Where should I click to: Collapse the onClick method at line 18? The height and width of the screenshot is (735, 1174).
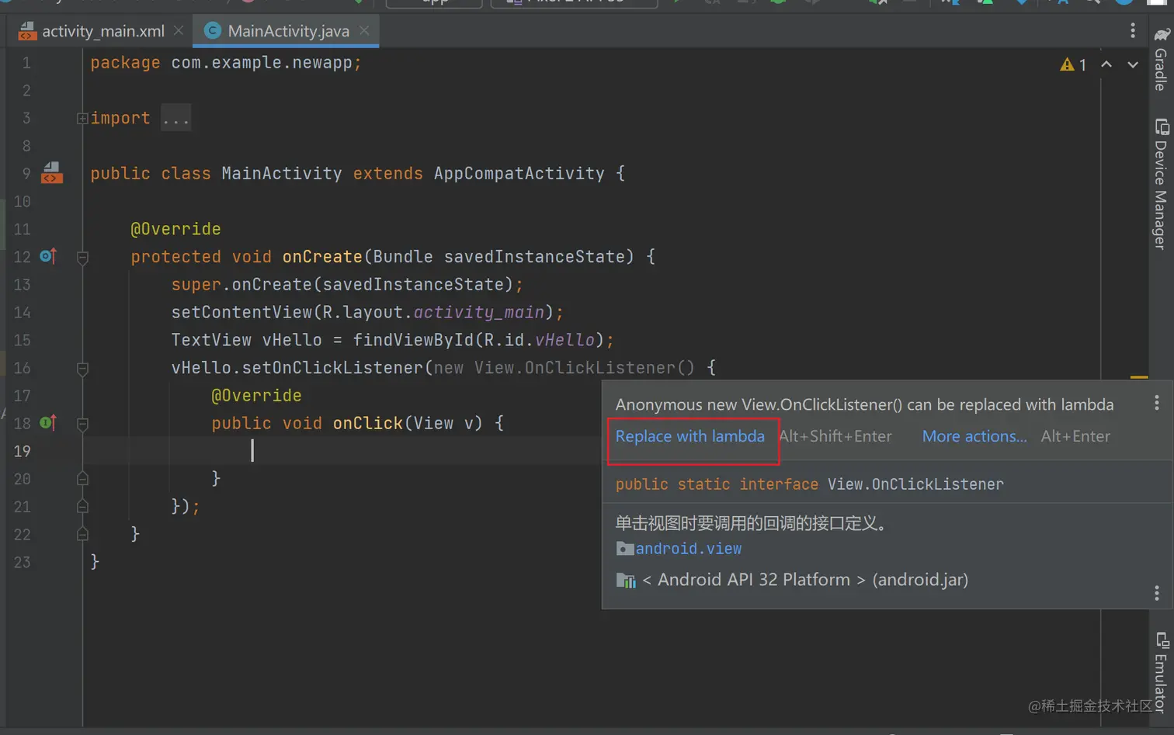pos(82,424)
